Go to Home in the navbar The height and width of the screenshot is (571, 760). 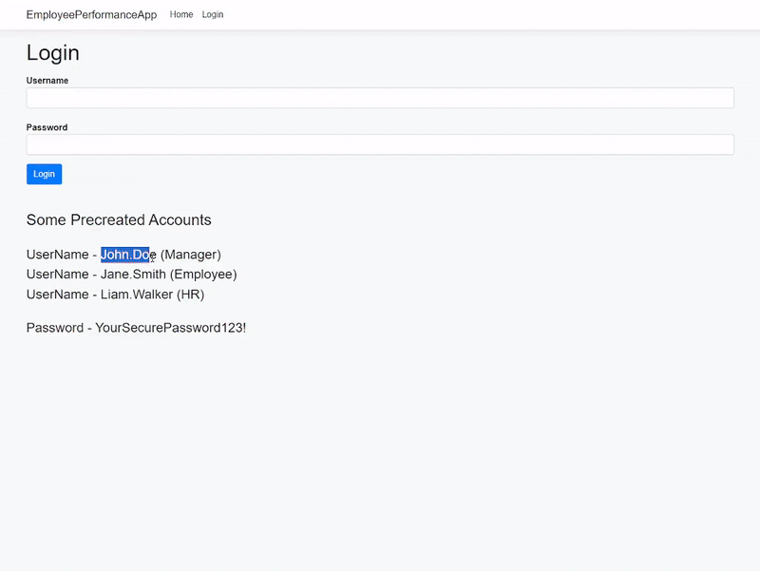[181, 14]
